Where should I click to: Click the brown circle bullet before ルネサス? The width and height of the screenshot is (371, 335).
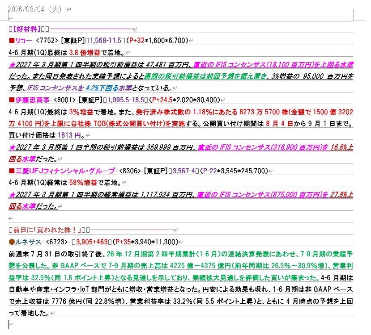tap(12, 242)
